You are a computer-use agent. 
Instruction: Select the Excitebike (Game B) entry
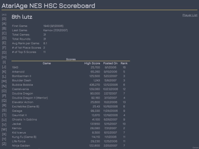point(26,106)
